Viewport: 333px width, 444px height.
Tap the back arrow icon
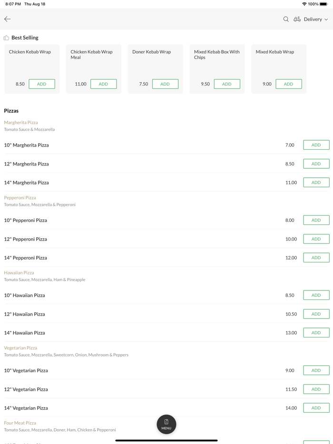[8, 19]
